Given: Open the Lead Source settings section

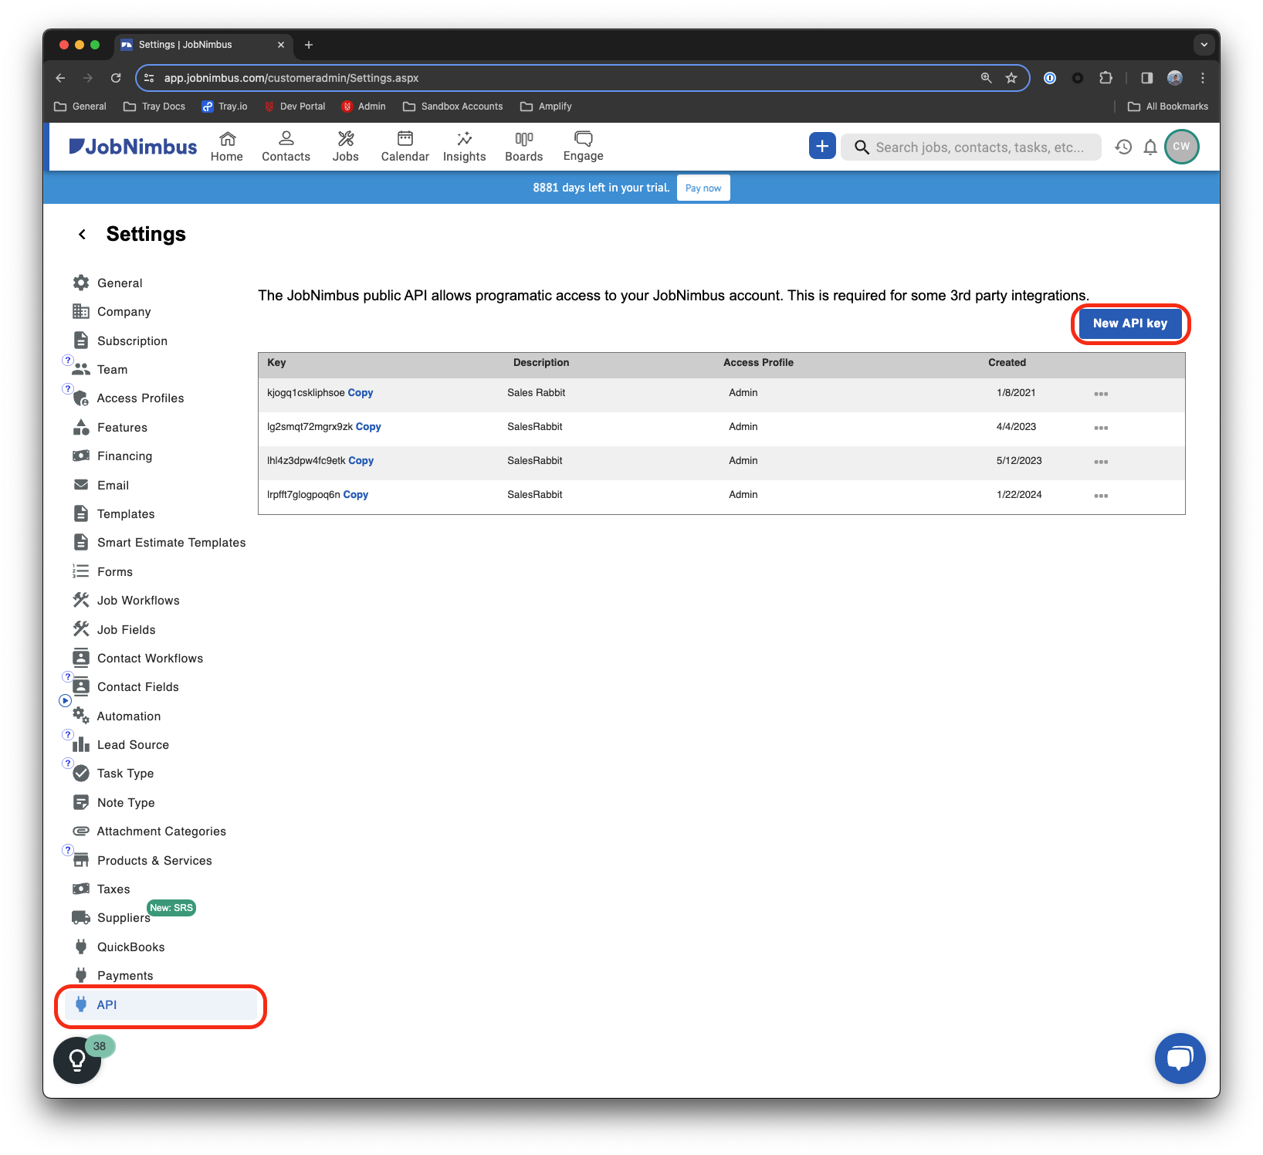Looking at the screenshot, I should tap(133, 745).
